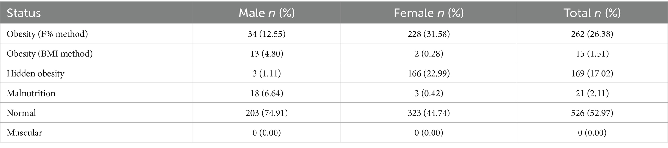Select the Malnutrition row label

click(31, 93)
